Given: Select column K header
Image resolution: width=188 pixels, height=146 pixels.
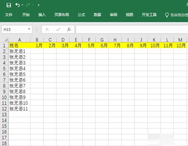Looking at the screenshot, I should 154,40.
